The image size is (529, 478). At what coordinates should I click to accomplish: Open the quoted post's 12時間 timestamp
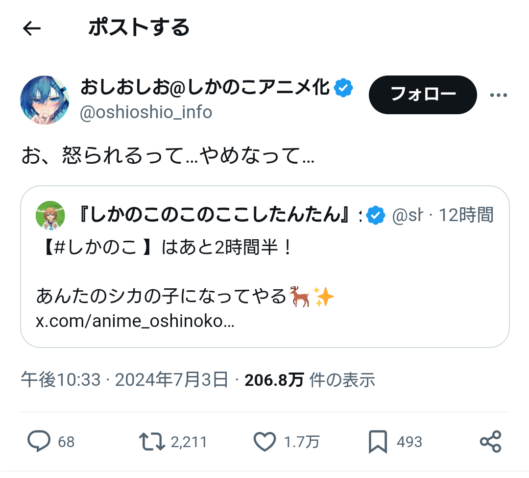click(465, 215)
